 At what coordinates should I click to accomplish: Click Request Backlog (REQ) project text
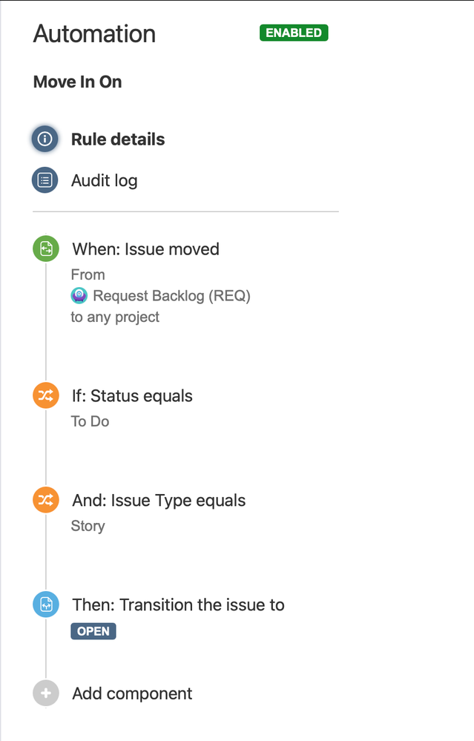coord(171,296)
